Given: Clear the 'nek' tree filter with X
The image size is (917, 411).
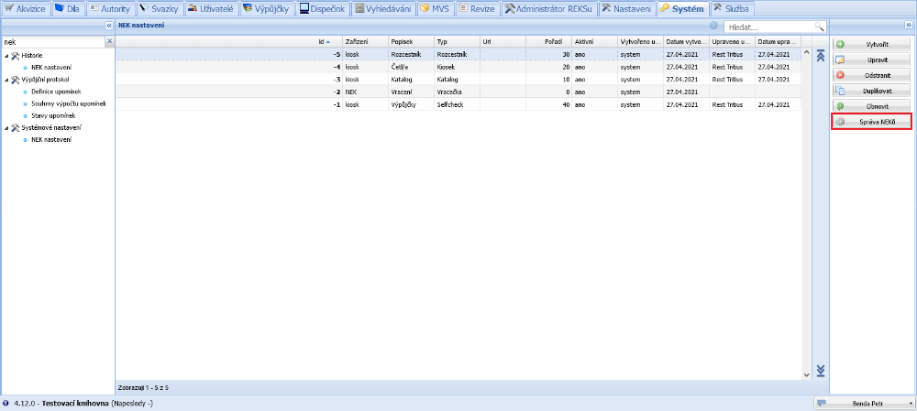Looking at the screenshot, I should point(109,41).
